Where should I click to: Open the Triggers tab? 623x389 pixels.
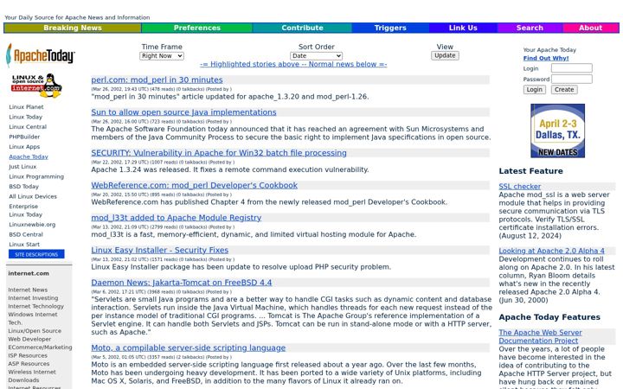pyautogui.click(x=390, y=28)
